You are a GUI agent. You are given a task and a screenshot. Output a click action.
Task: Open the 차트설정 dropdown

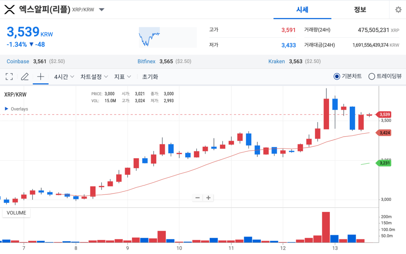point(94,77)
